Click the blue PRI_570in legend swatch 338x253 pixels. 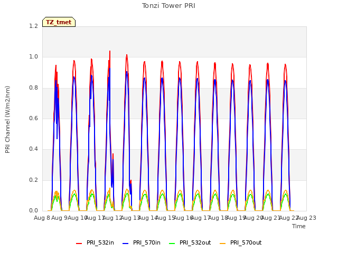[x=126, y=244]
